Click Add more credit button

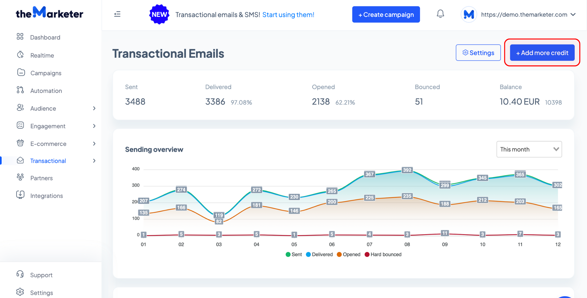[x=542, y=53]
